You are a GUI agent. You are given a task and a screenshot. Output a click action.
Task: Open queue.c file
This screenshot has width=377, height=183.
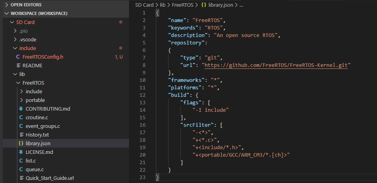[35, 169]
